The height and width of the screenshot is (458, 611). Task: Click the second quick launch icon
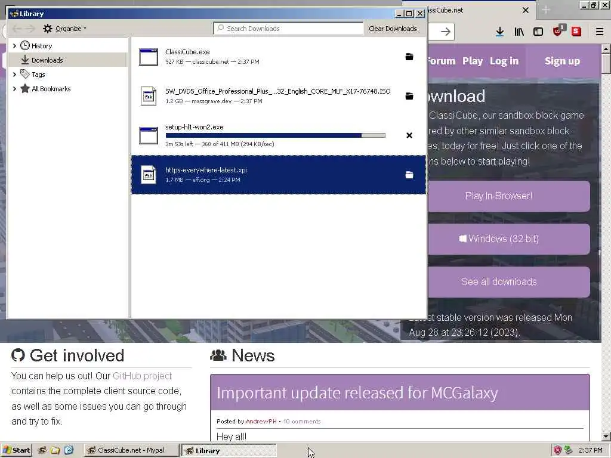point(55,450)
